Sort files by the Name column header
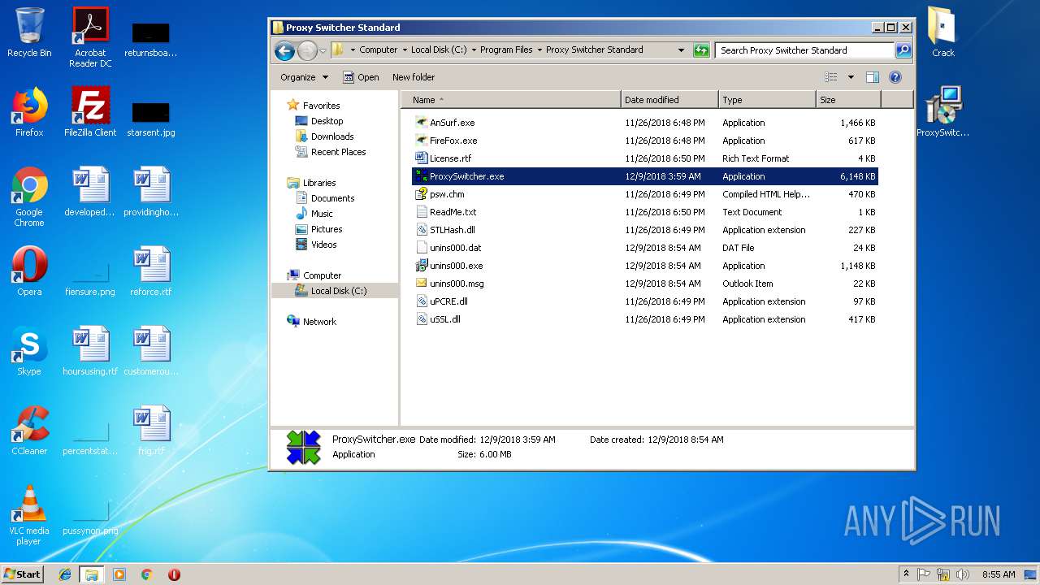Image resolution: width=1040 pixels, height=585 pixels. pos(512,100)
